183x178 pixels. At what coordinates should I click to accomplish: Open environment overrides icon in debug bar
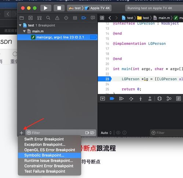coord(179,99)
